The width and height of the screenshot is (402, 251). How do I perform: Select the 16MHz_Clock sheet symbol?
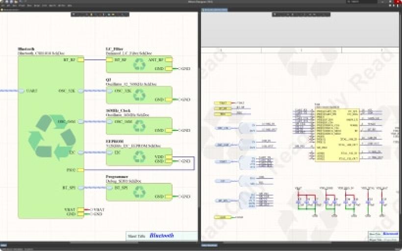pos(139,125)
